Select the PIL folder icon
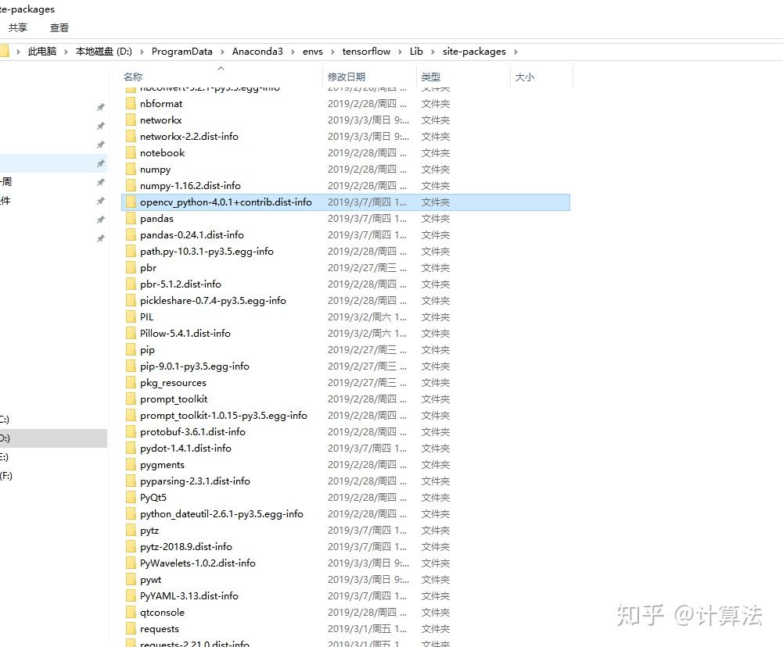 (x=131, y=316)
